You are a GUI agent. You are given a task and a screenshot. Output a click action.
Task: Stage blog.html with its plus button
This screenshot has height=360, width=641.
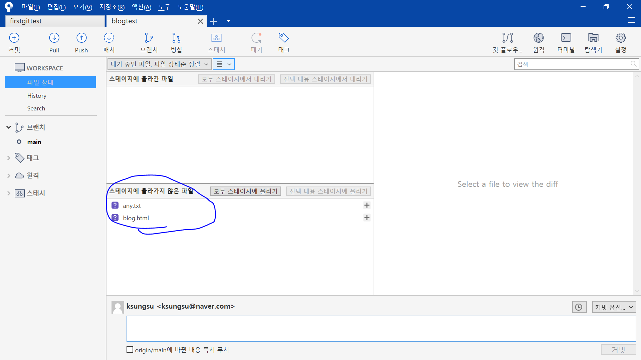367,218
